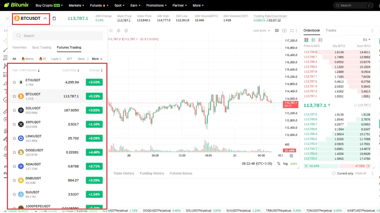Click the chart indicators list icon
380x213 pixels.
tap(111, 31)
